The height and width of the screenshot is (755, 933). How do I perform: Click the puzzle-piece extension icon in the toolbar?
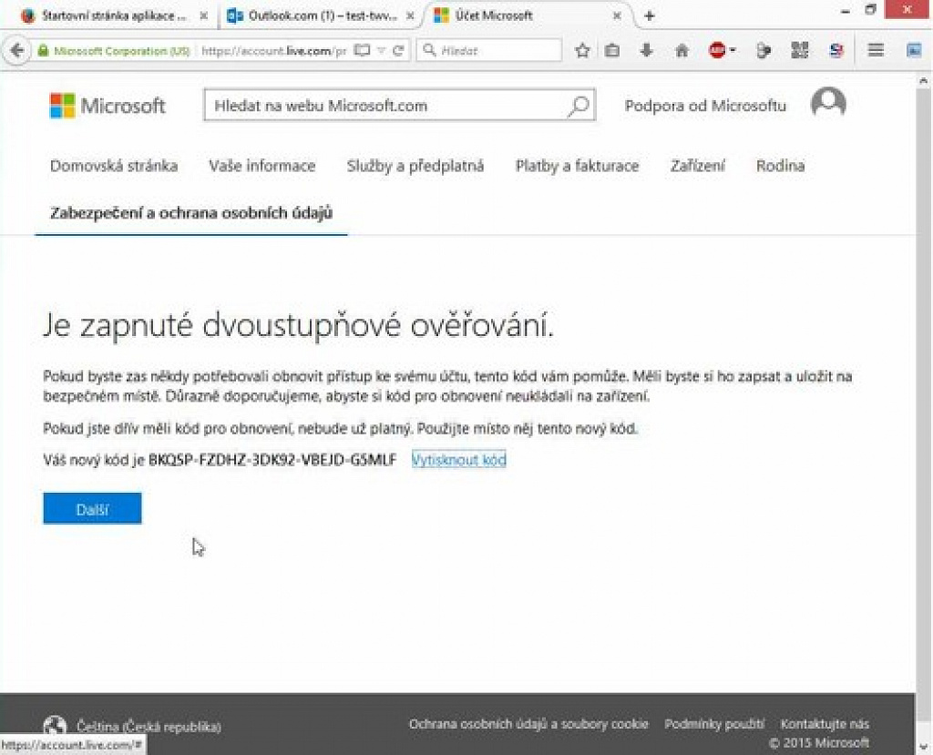pos(764,51)
